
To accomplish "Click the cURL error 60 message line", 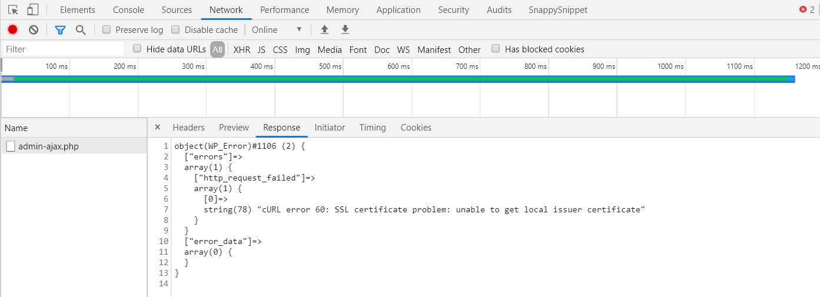I will [424, 209].
